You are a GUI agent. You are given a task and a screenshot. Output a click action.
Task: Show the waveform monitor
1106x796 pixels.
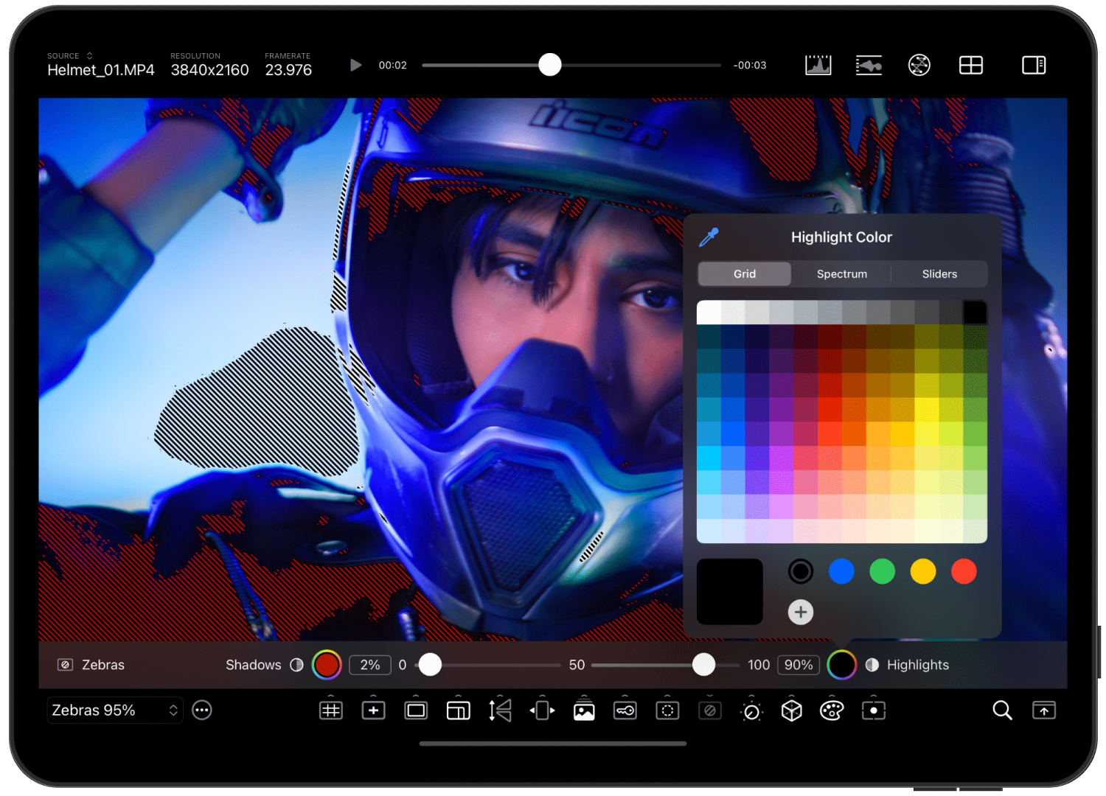click(x=869, y=65)
